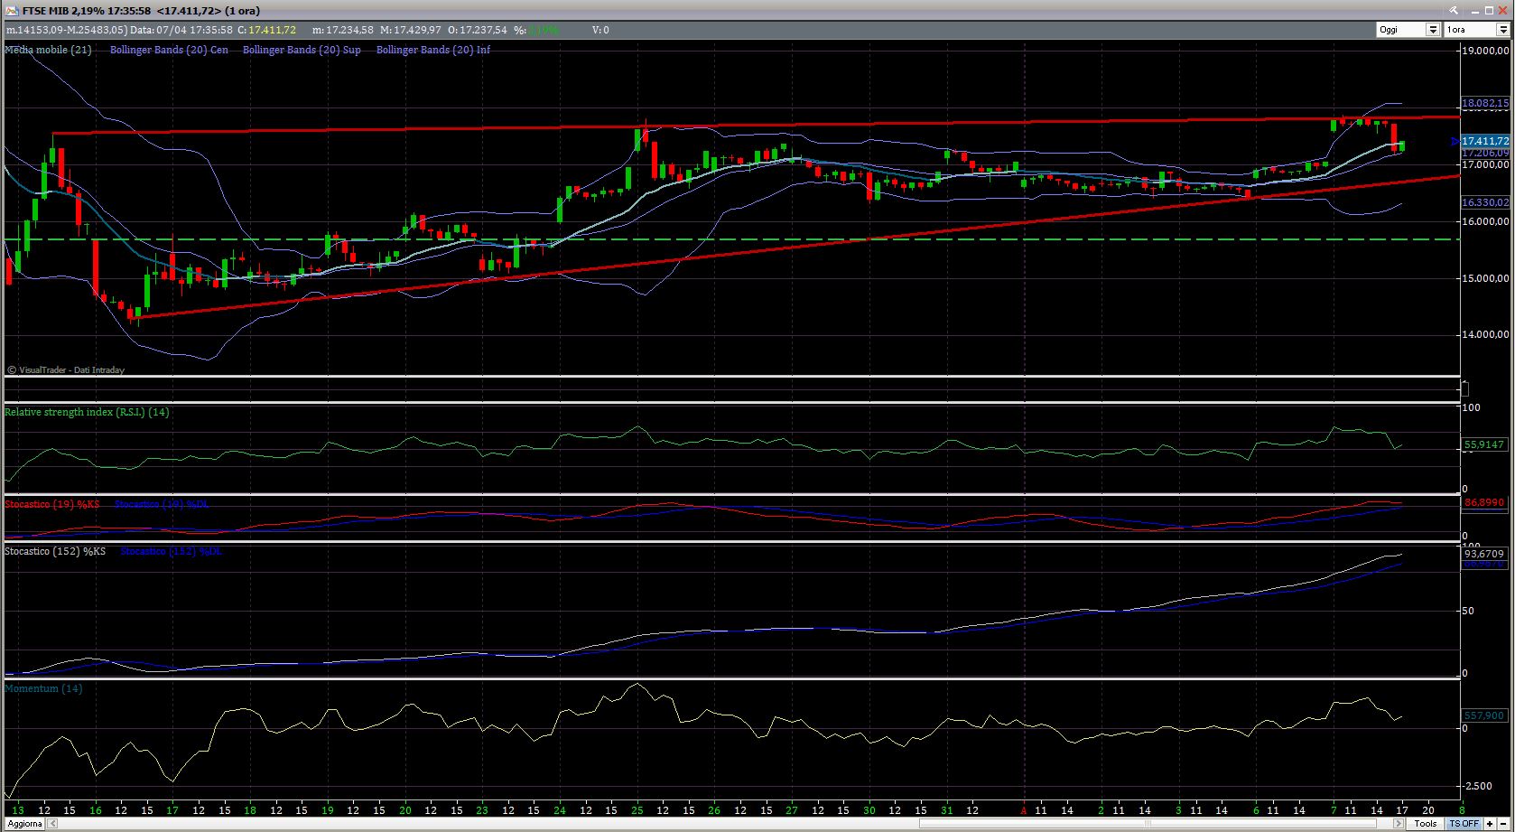Click the Relative strength index (R.S.I.) (14) label
Screen dimensions: 1515x832
click(x=87, y=412)
